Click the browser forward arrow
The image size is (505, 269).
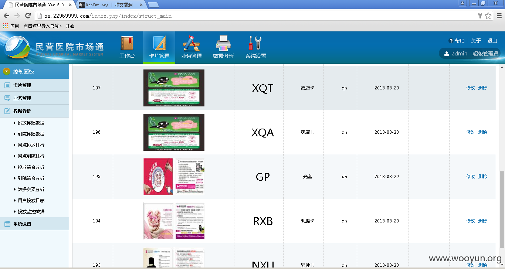click(x=17, y=16)
